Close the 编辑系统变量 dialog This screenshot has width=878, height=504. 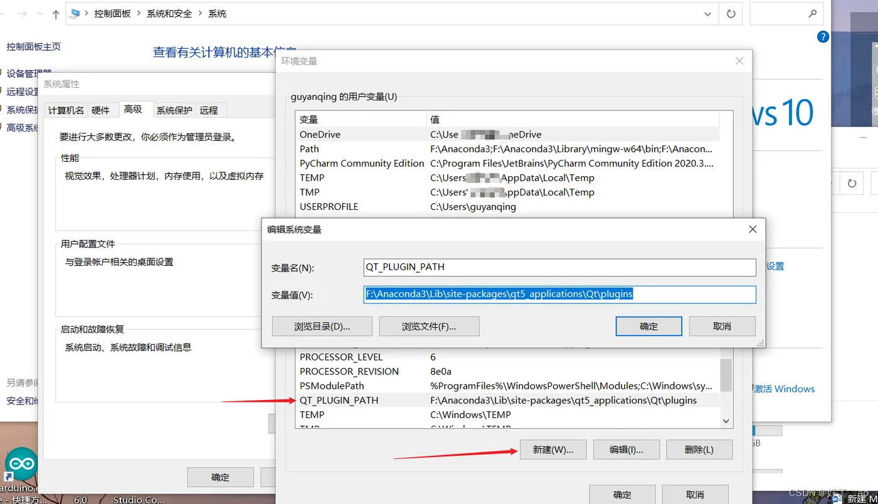coord(753,229)
